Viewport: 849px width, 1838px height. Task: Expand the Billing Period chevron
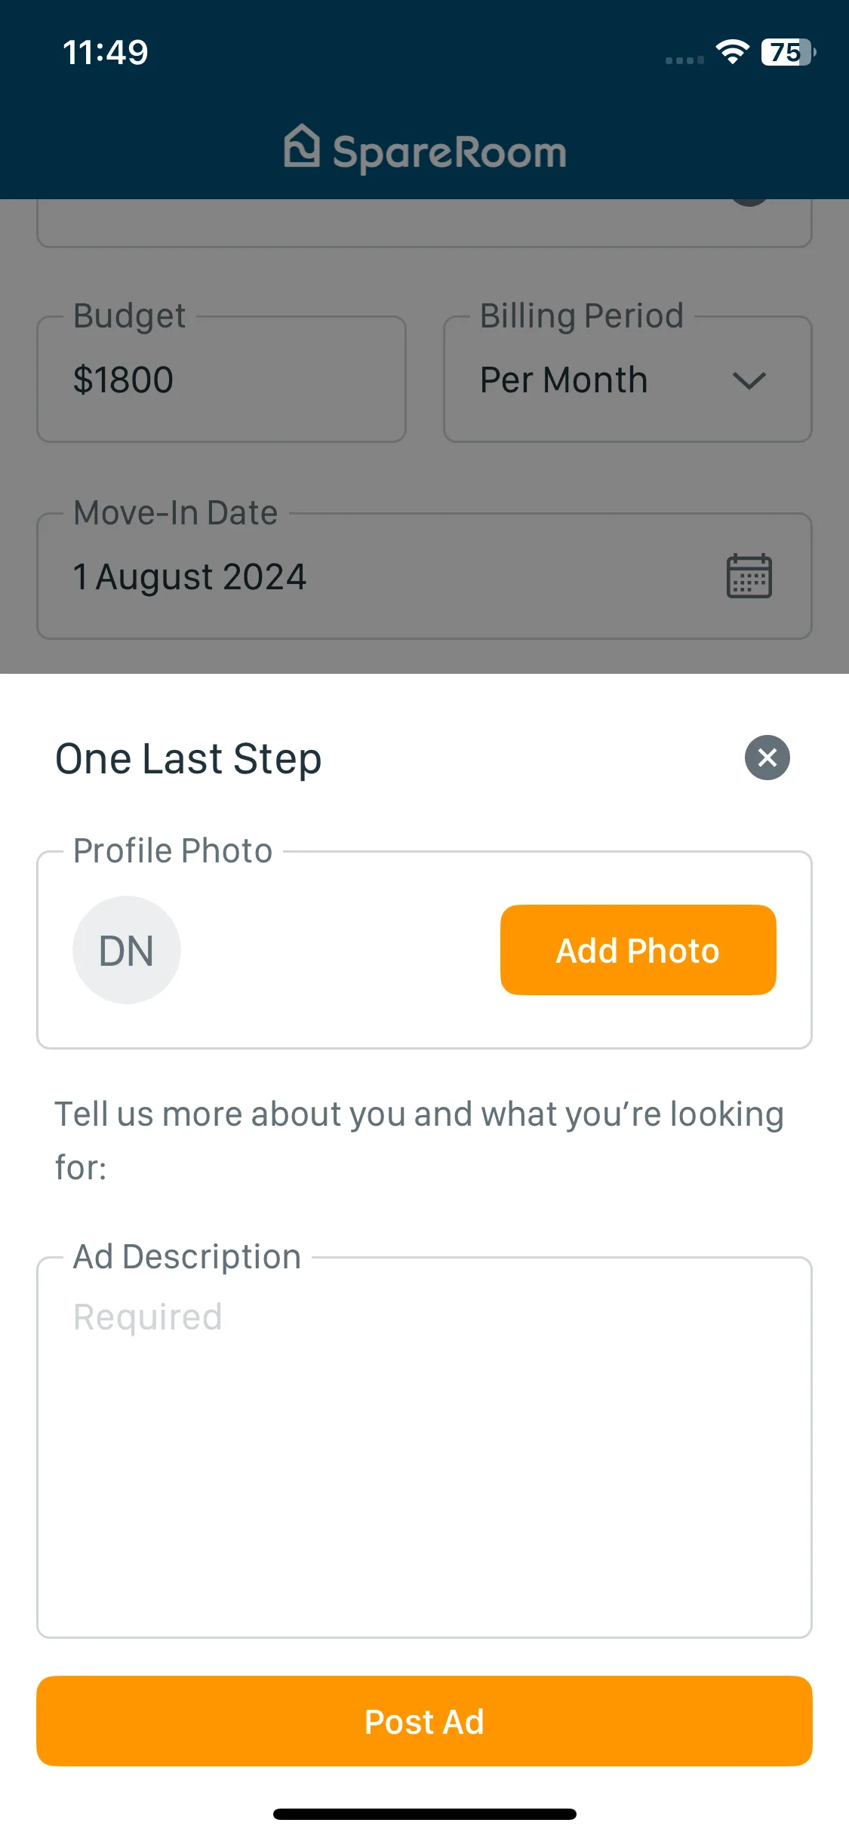click(x=749, y=380)
